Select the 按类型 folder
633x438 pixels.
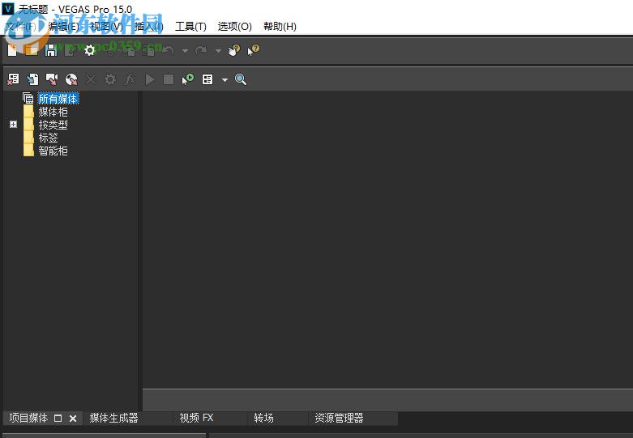[x=53, y=125]
